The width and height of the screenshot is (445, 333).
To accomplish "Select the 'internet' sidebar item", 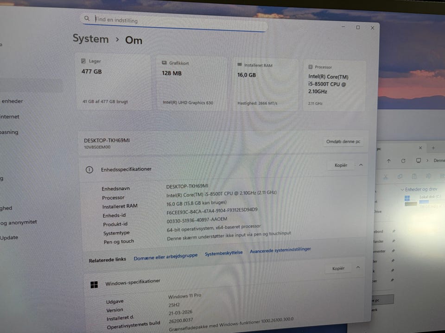I will [x=9, y=117].
